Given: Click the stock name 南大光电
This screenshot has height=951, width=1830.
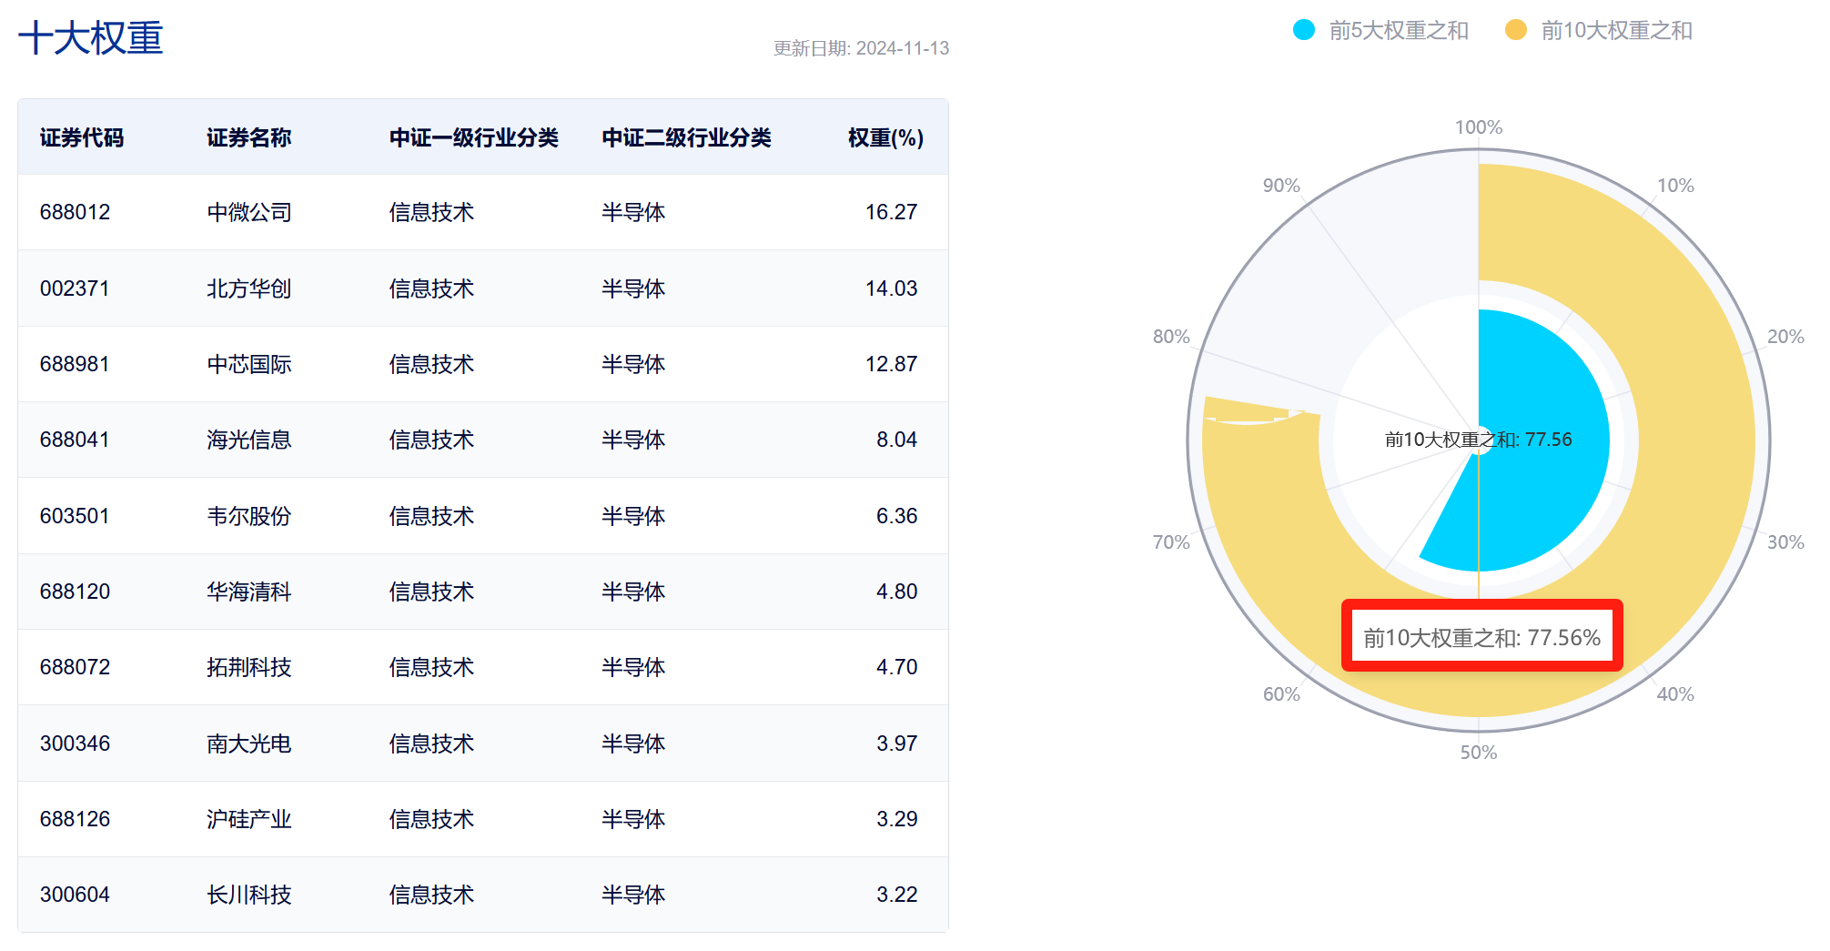Looking at the screenshot, I should [248, 744].
